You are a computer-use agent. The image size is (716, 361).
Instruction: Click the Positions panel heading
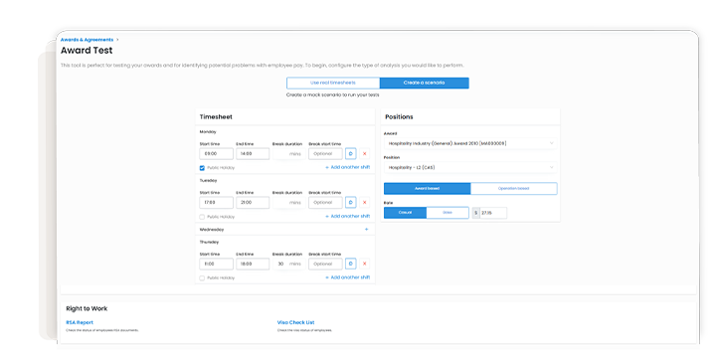point(399,116)
